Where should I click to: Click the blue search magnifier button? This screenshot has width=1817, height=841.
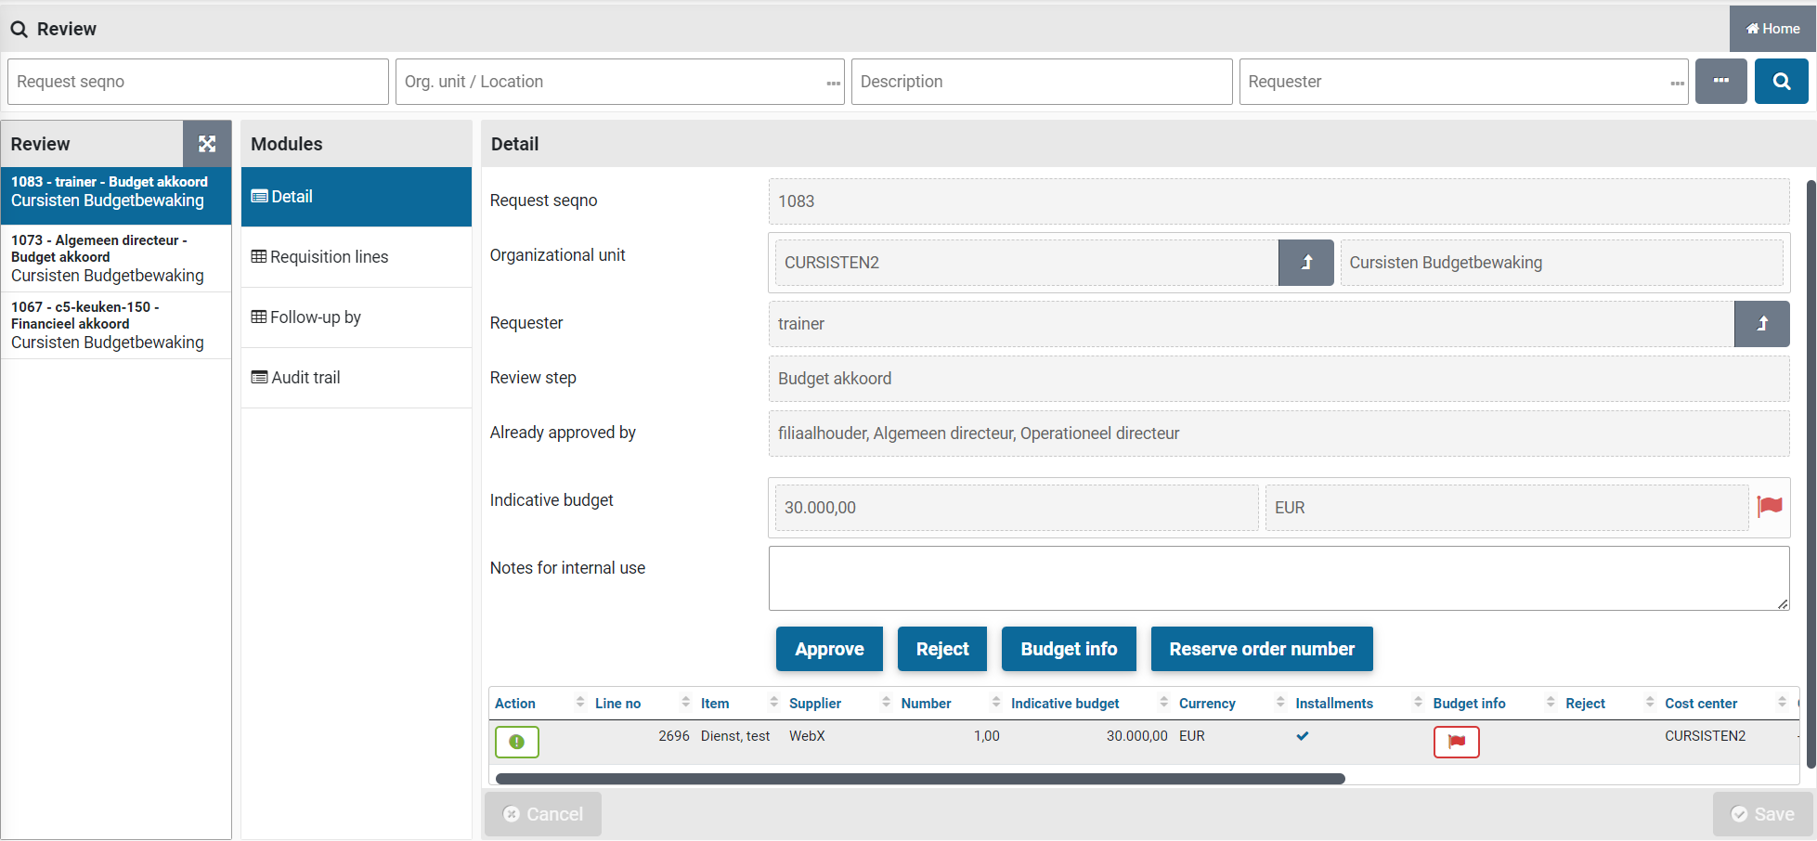1781,82
